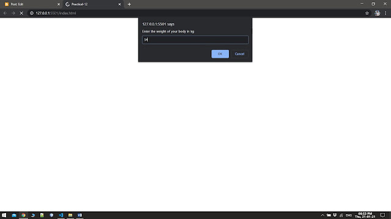Image resolution: width=391 pixels, height=219 pixels.
Task: Launch the Mail app from taskbar
Action: tap(14, 215)
